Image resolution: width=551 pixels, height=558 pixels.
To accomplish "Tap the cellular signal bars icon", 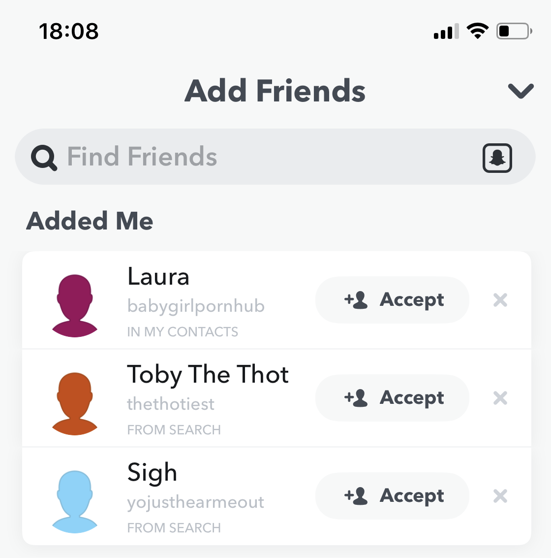I will 446,32.
